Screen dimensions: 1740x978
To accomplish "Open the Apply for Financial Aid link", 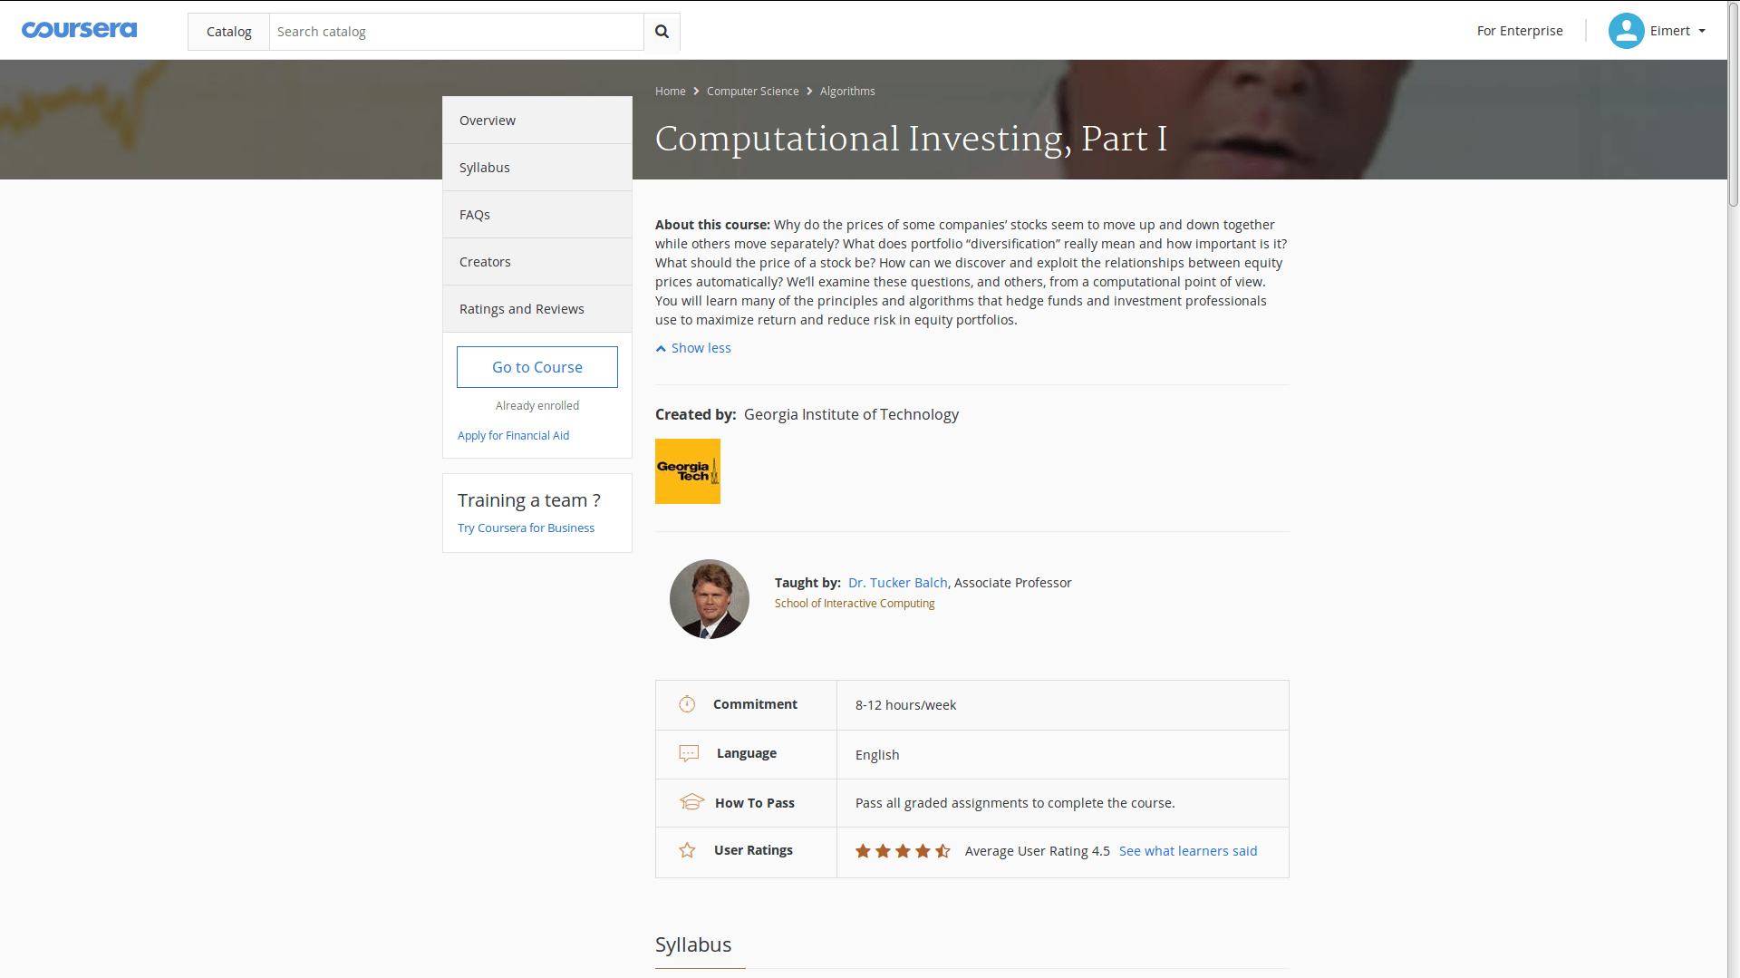I will [513, 436].
